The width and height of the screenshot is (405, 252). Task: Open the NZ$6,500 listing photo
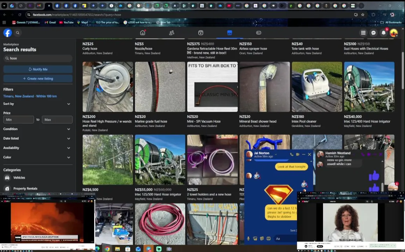tap(108, 160)
